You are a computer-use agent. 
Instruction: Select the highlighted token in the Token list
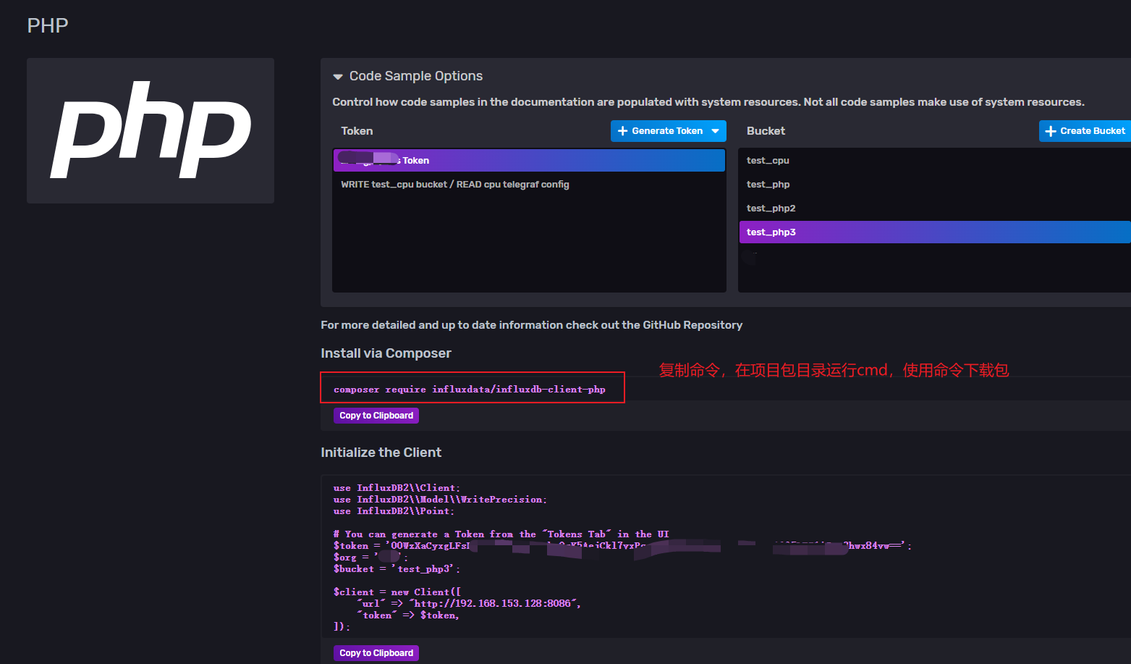529,160
